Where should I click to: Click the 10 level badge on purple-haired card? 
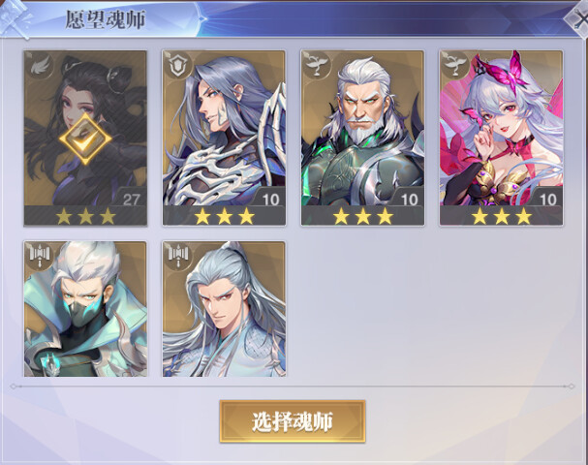(270, 199)
